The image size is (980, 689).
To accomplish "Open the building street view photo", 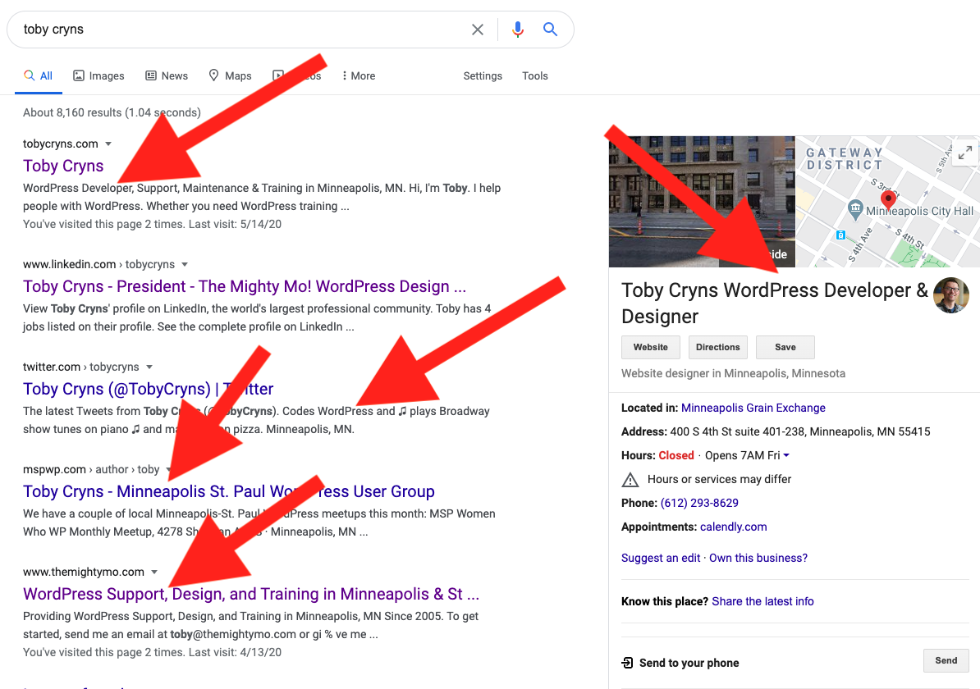I will click(x=702, y=202).
